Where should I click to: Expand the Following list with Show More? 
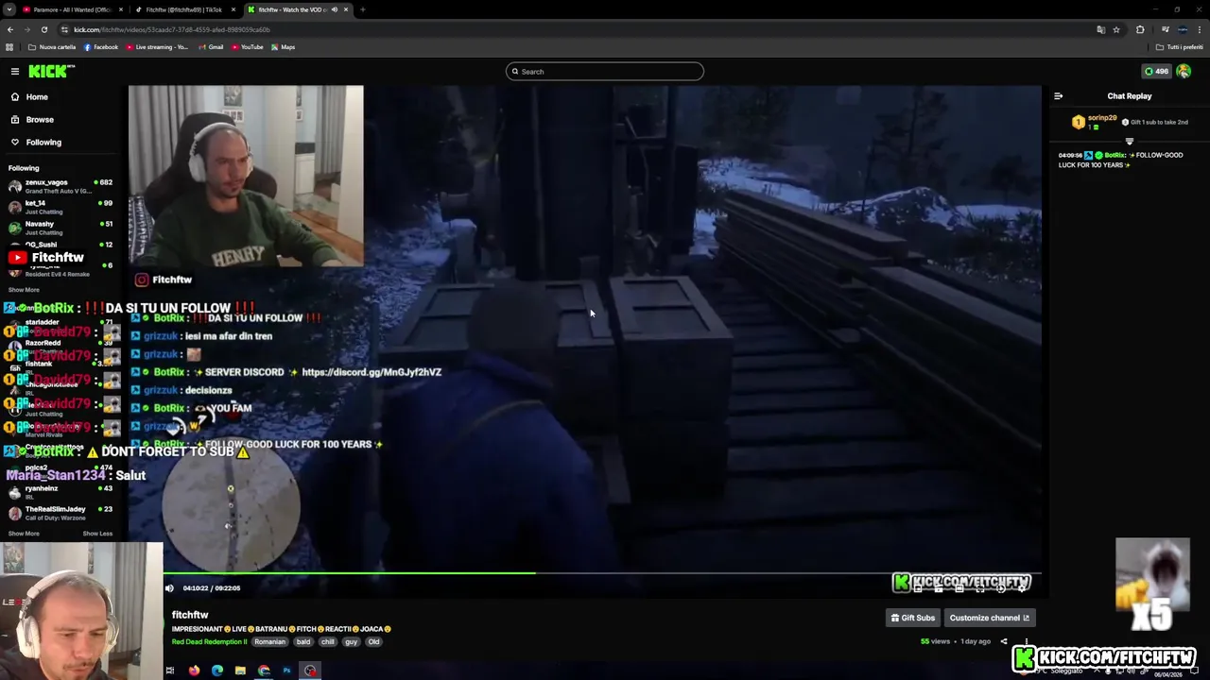(x=24, y=290)
